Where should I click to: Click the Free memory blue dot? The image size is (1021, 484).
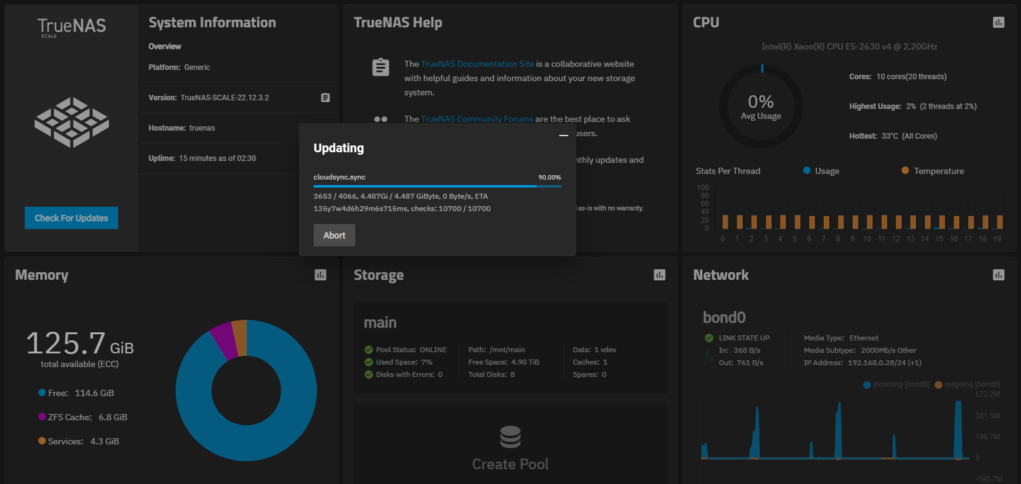[x=42, y=392]
